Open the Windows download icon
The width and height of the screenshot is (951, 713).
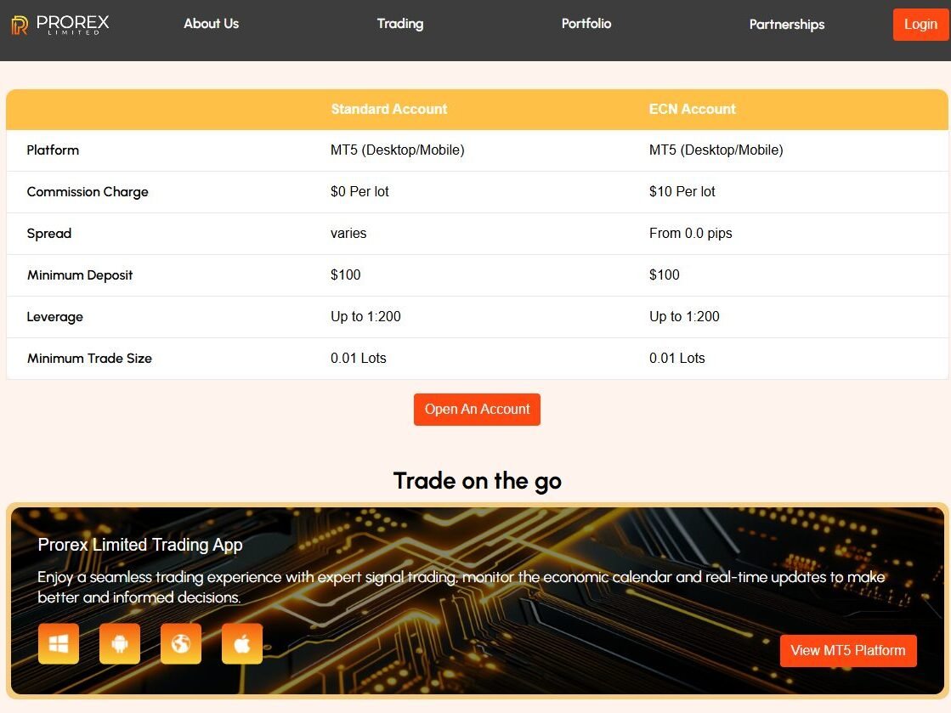(x=59, y=643)
